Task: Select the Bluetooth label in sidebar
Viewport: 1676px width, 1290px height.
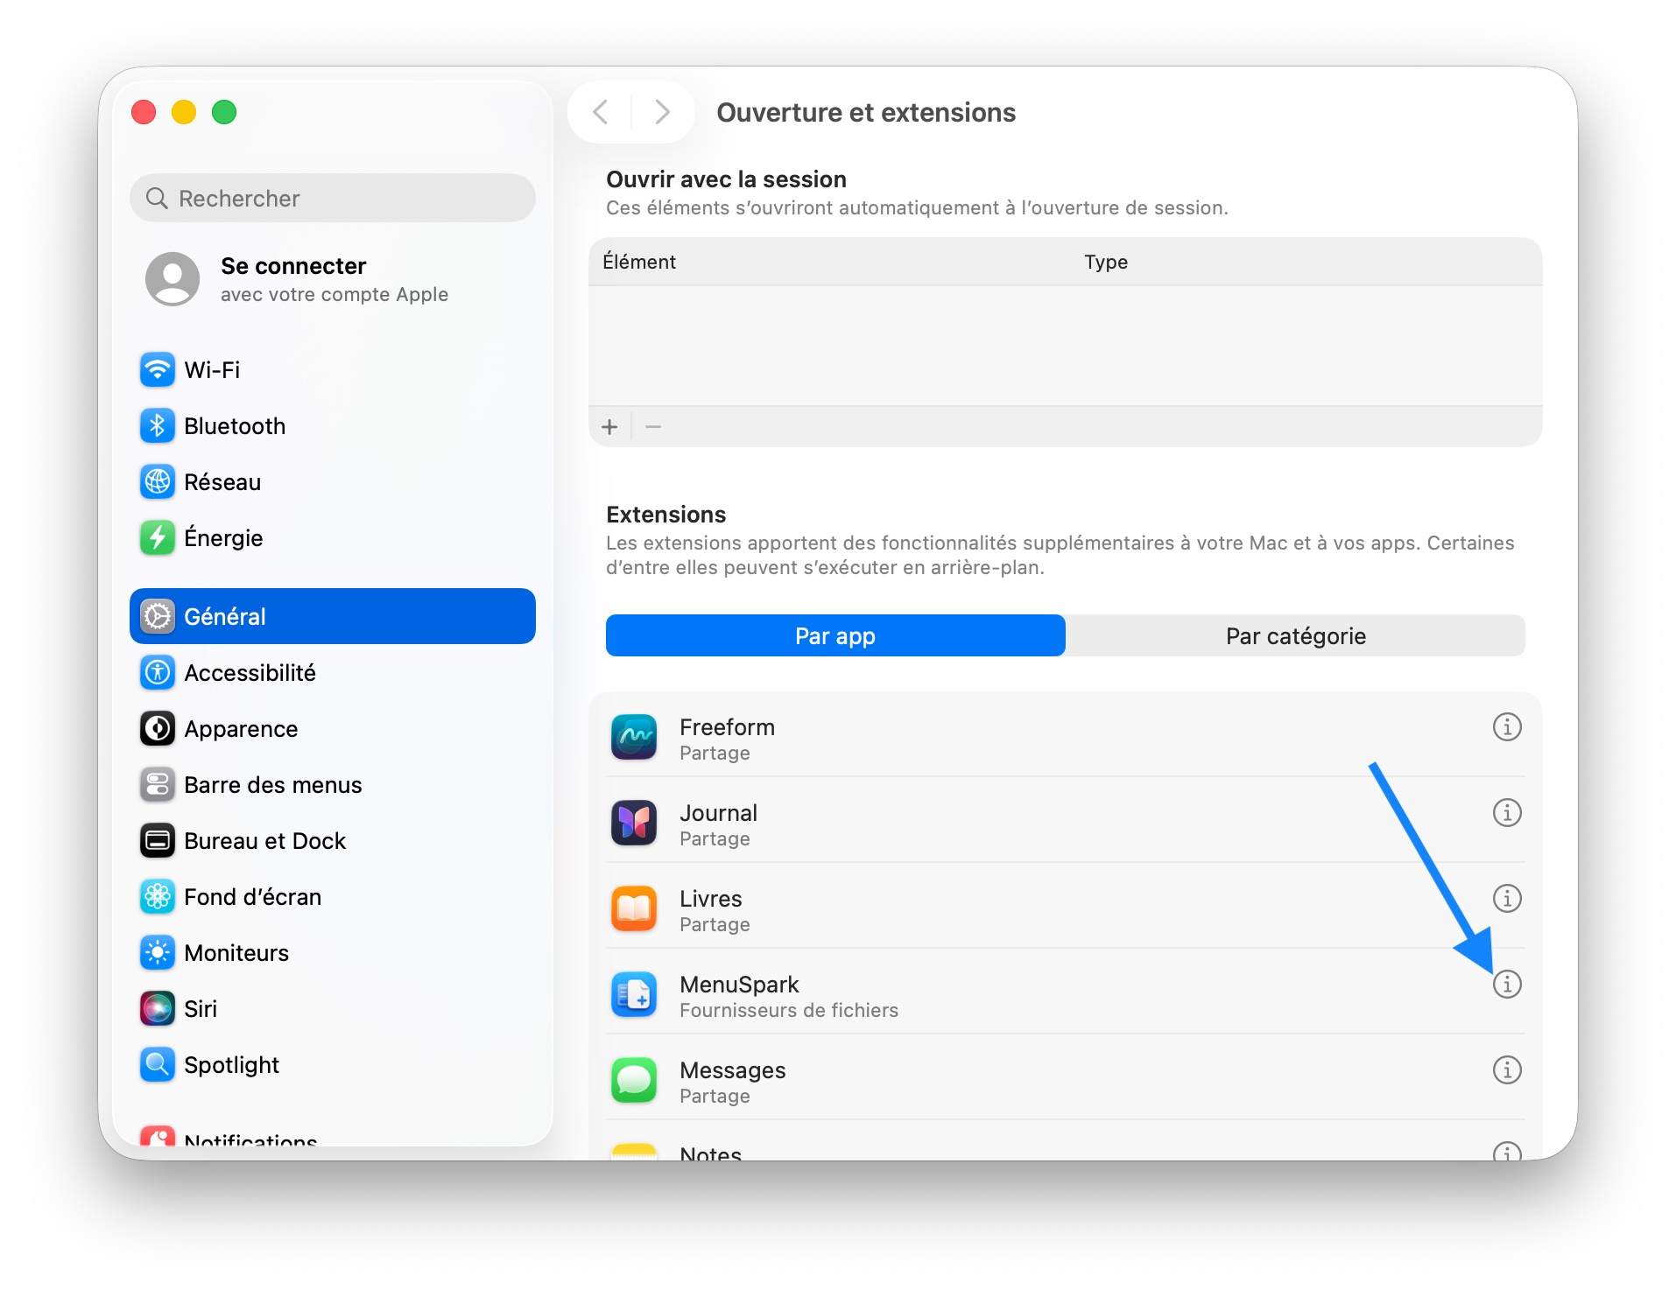Action: point(235,426)
